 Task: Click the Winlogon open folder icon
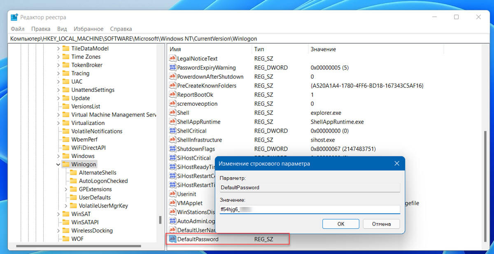tap(65, 164)
